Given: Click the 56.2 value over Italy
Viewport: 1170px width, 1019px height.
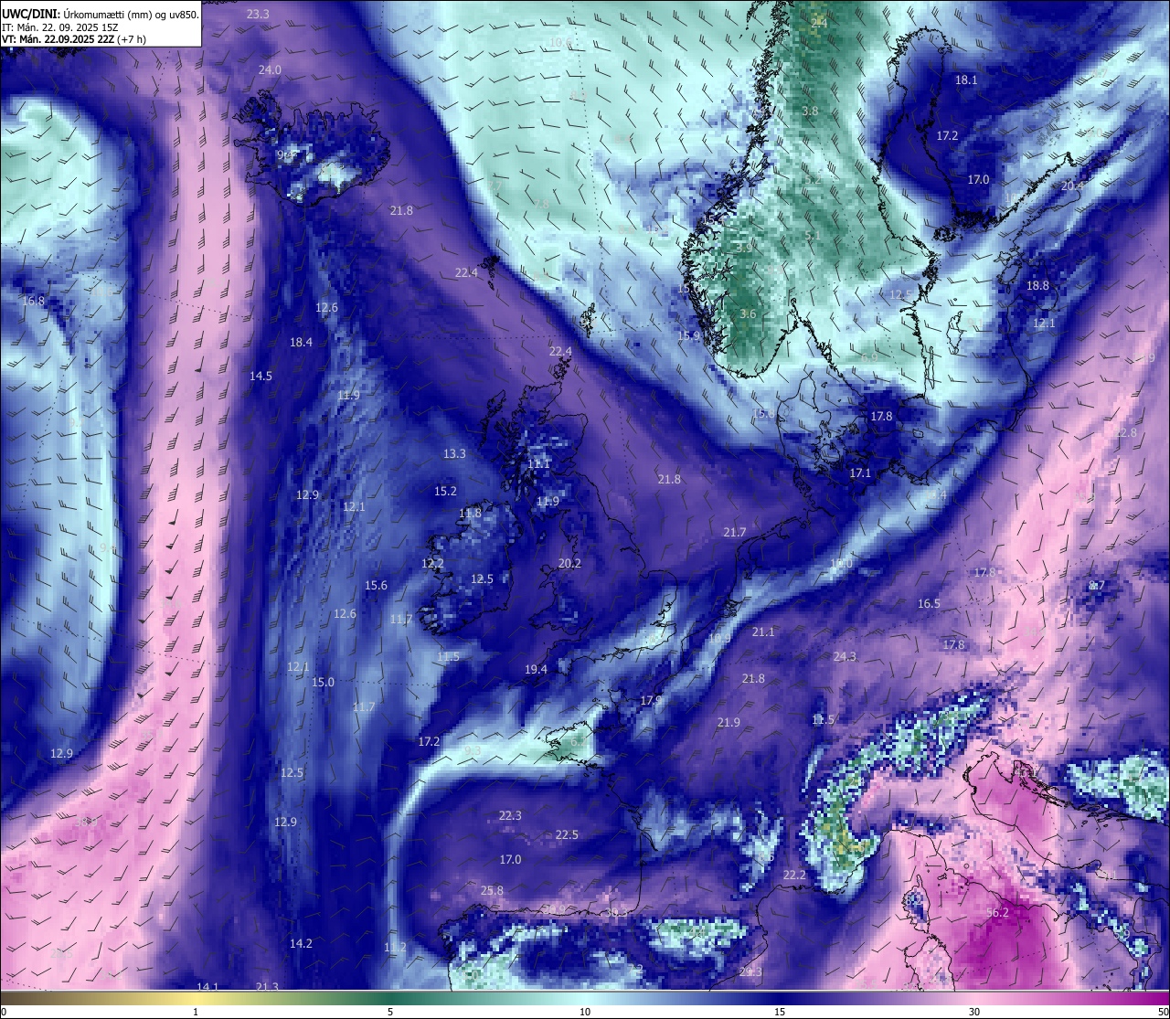Looking at the screenshot, I should [x=997, y=912].
